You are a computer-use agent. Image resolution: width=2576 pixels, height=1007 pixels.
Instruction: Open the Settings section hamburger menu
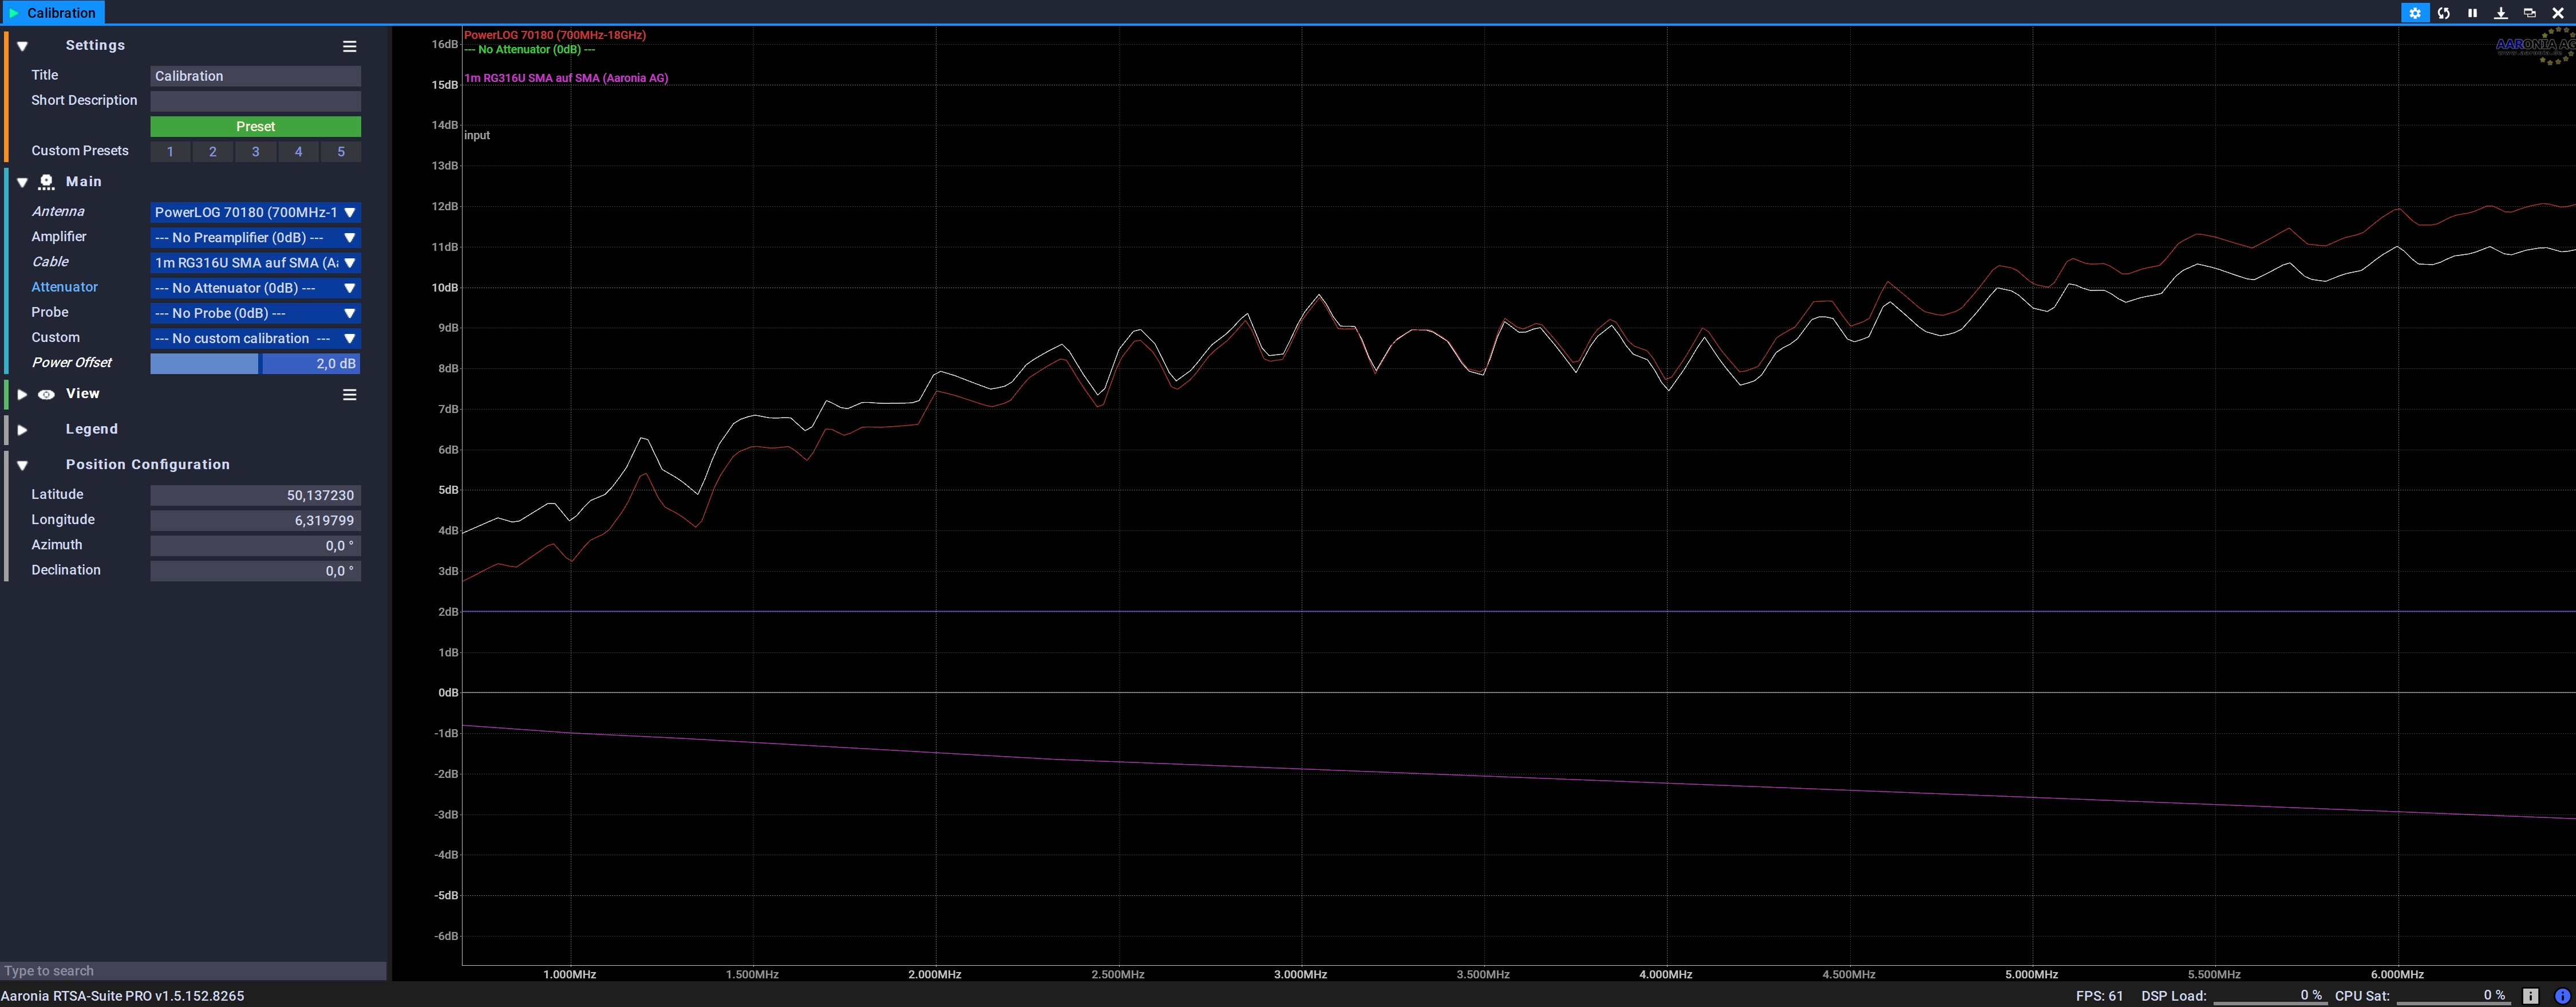349,46
